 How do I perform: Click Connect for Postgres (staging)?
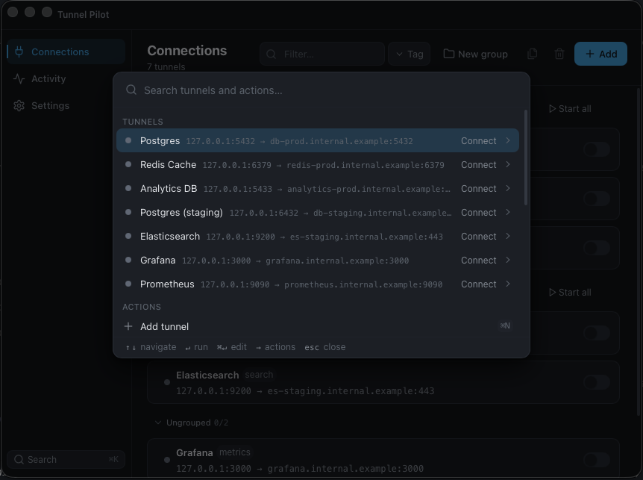[479, 213]
